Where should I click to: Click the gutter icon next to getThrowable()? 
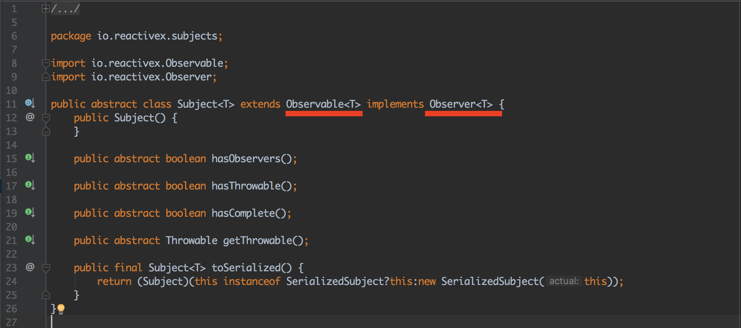[x=30, y=240]
